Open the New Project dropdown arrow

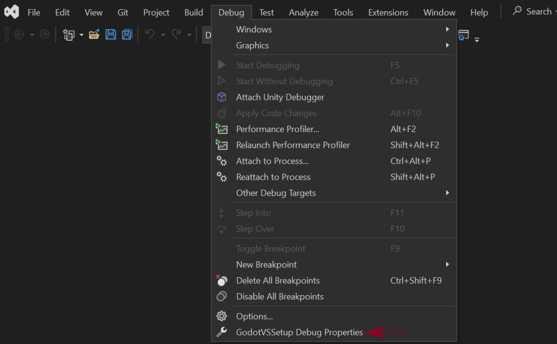82,35
